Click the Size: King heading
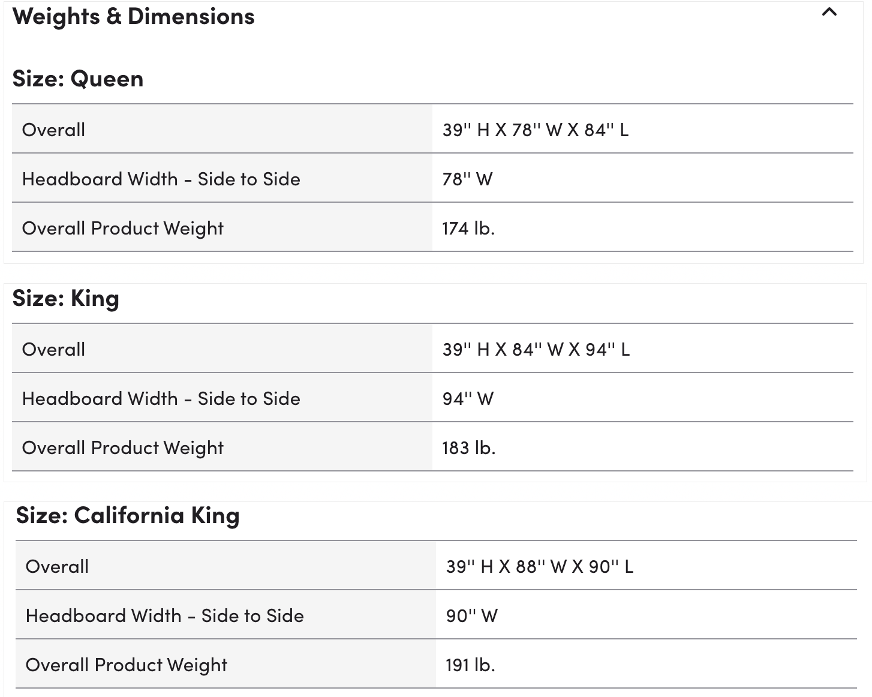 [66, 299]
